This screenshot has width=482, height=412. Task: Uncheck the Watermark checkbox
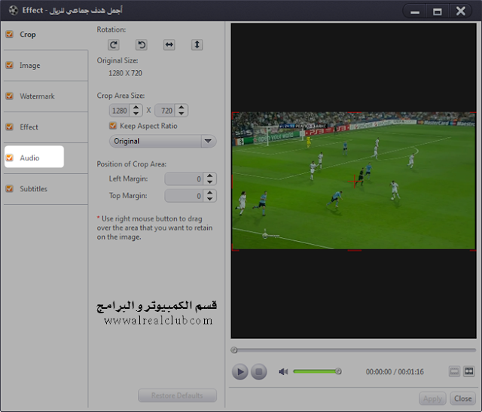click(x=10, y=96)
